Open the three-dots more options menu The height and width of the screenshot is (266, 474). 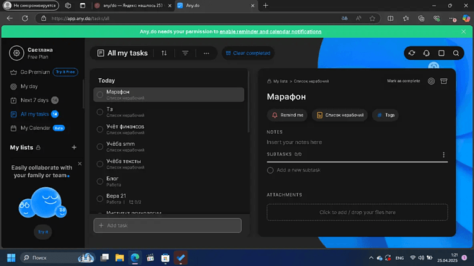206,53
